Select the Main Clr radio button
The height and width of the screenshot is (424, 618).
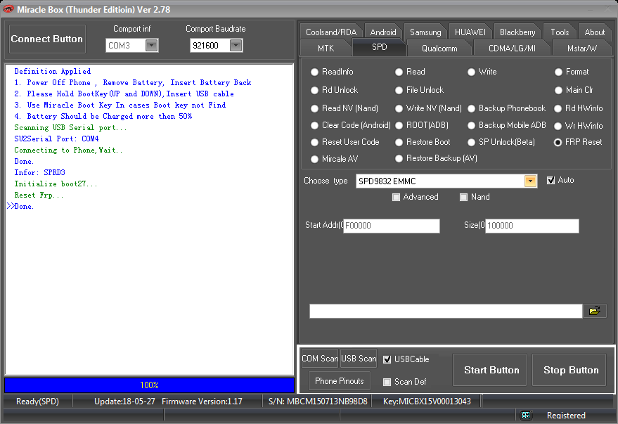click(x=558, y=90)
